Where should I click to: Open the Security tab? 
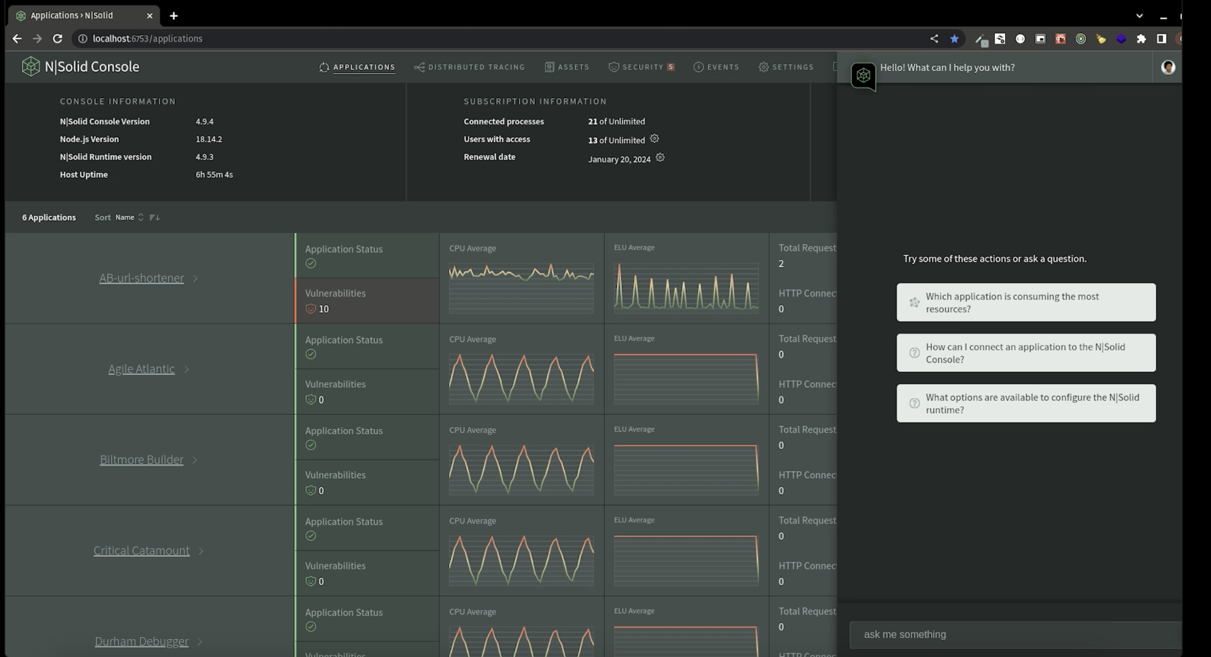point(642,67)
